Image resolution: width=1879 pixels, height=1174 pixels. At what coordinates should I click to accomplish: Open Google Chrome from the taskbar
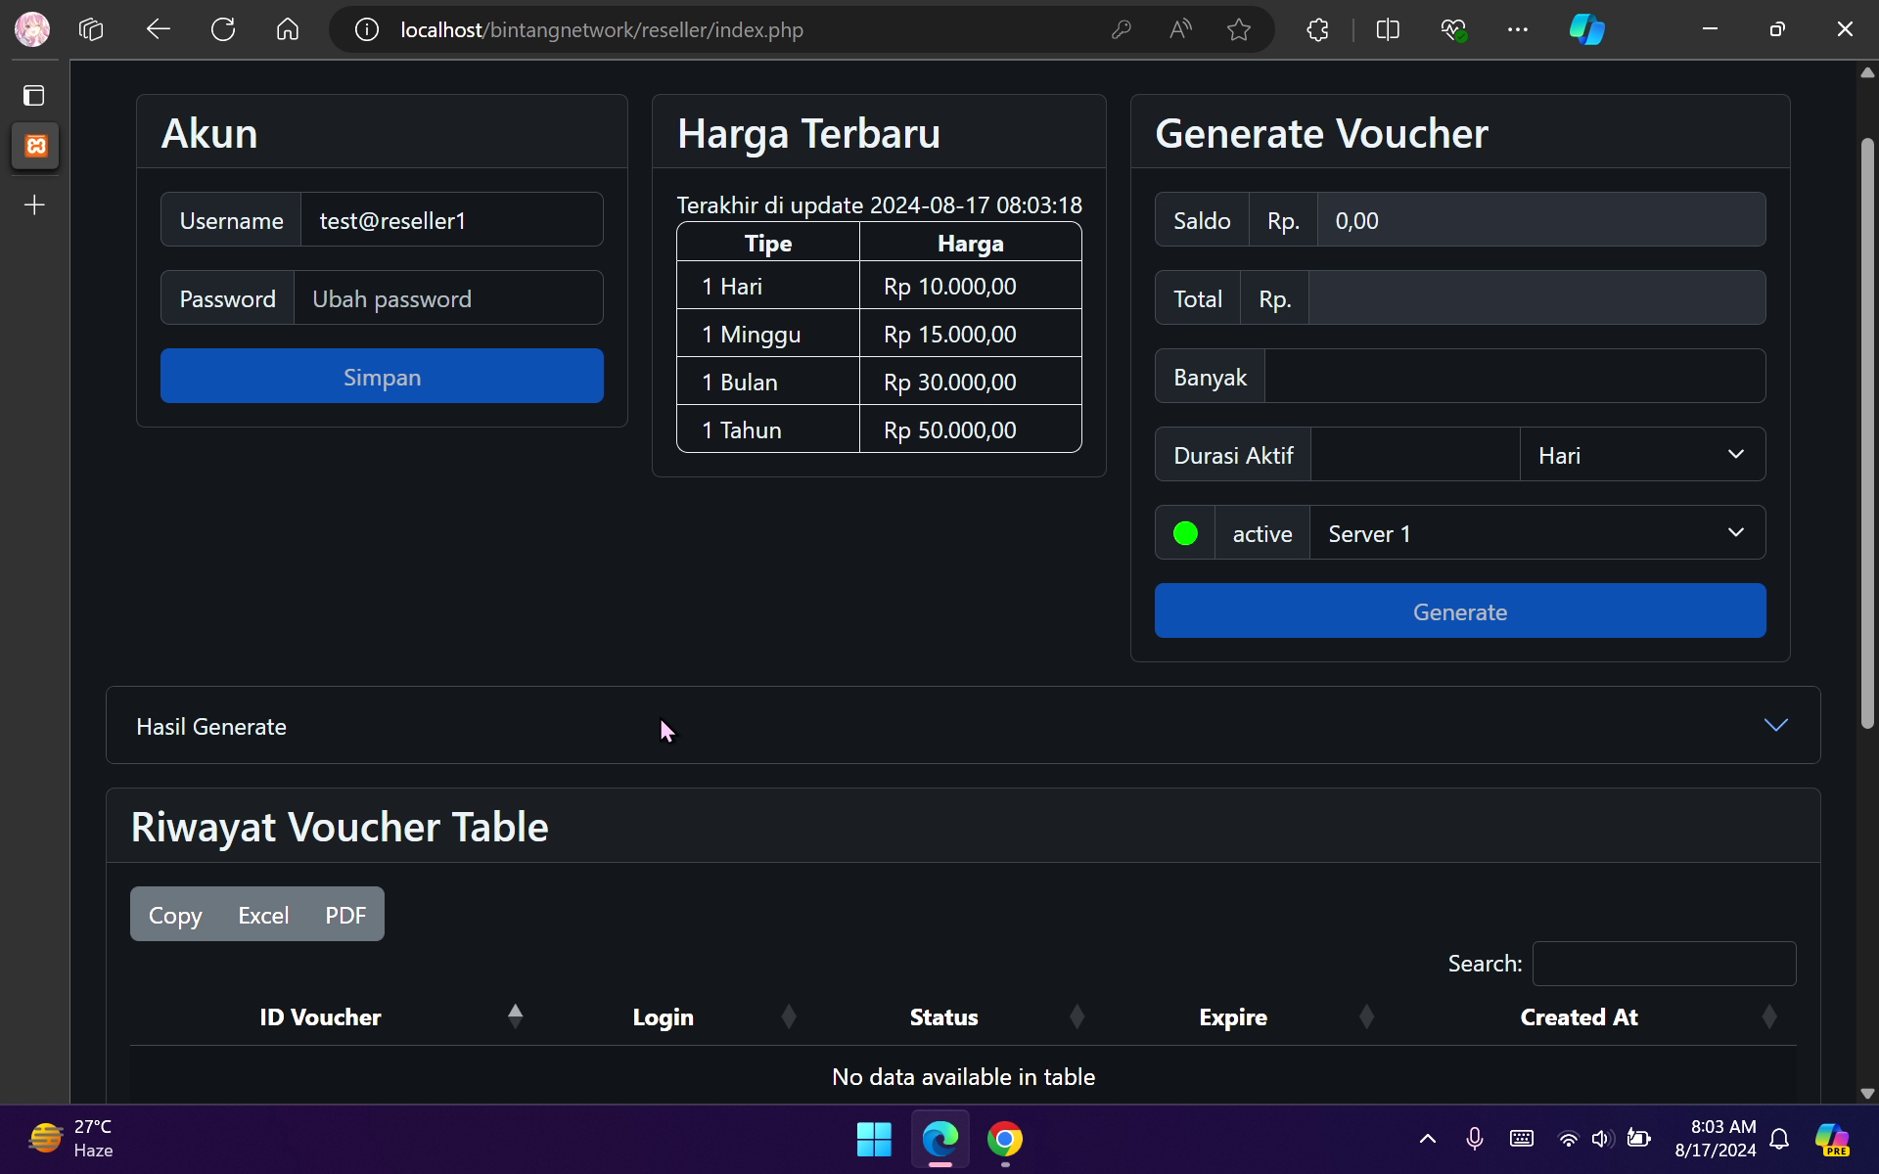(1005, 1139)
